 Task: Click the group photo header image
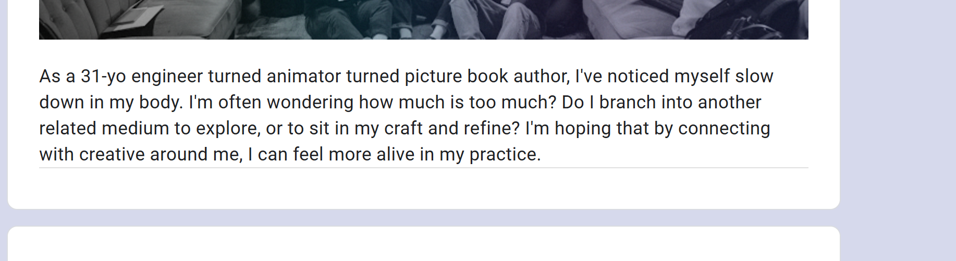(423, 19)
